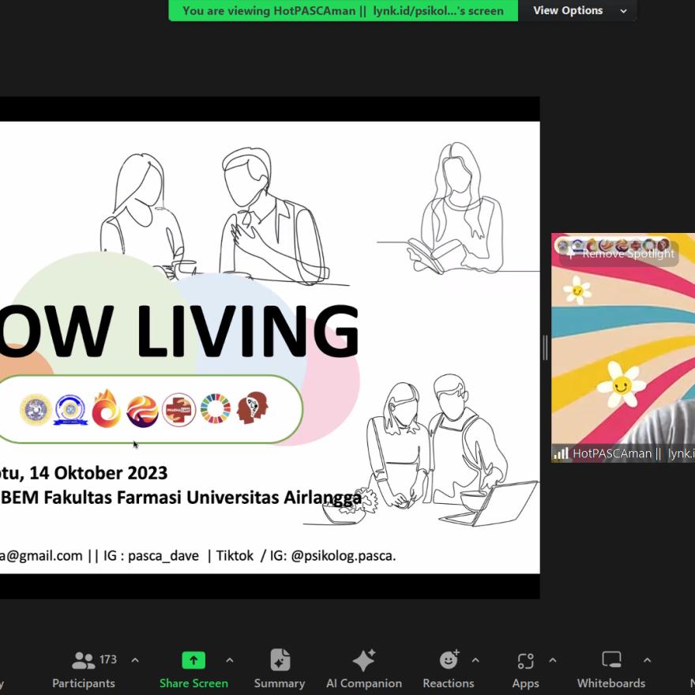
Task: Open the Apps icon in the toolbar
Action: (525, 660)
